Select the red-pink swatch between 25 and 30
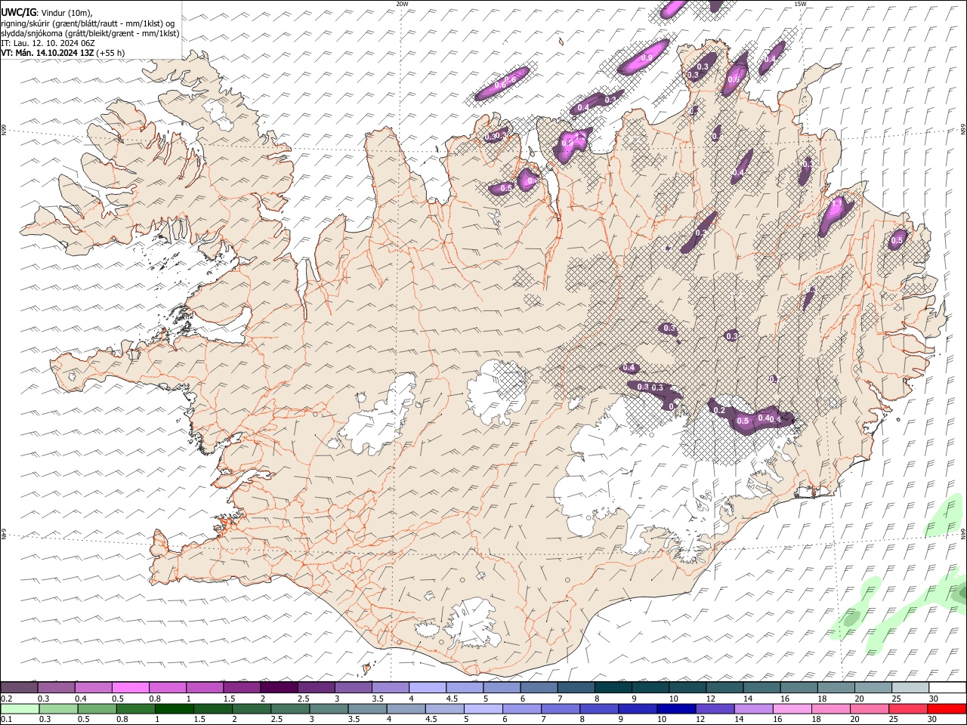This screenshot has height=725, width=967. point(907,708)
